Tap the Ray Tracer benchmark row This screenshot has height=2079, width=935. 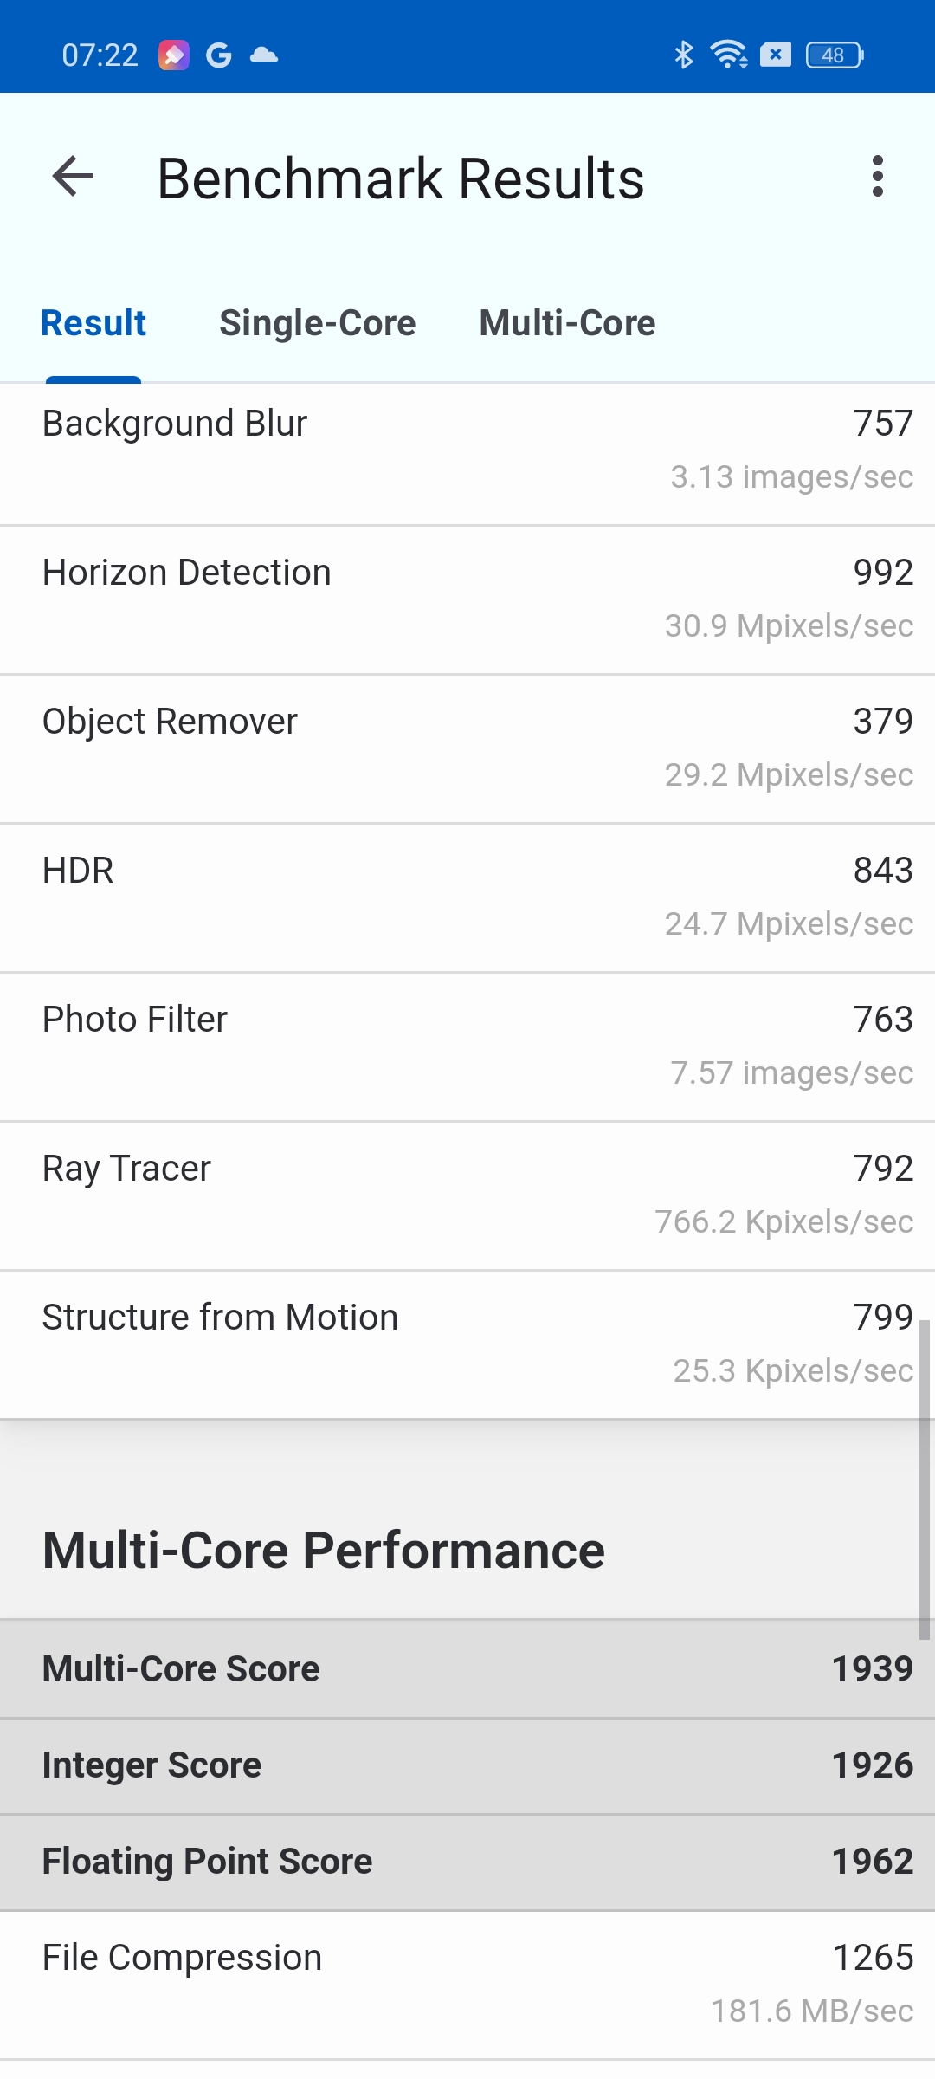(x=467, y=1195)
